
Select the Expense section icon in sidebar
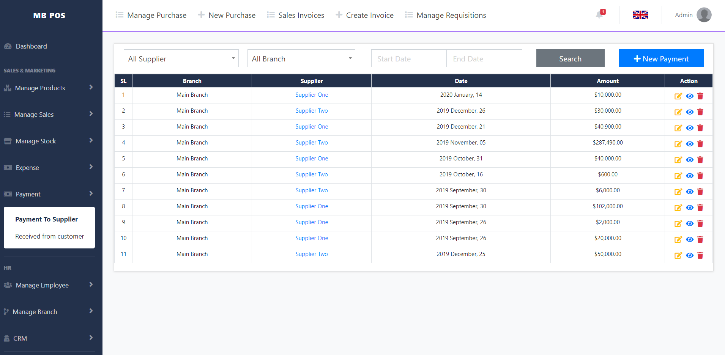pyautogui.click(x=8, y=167)
